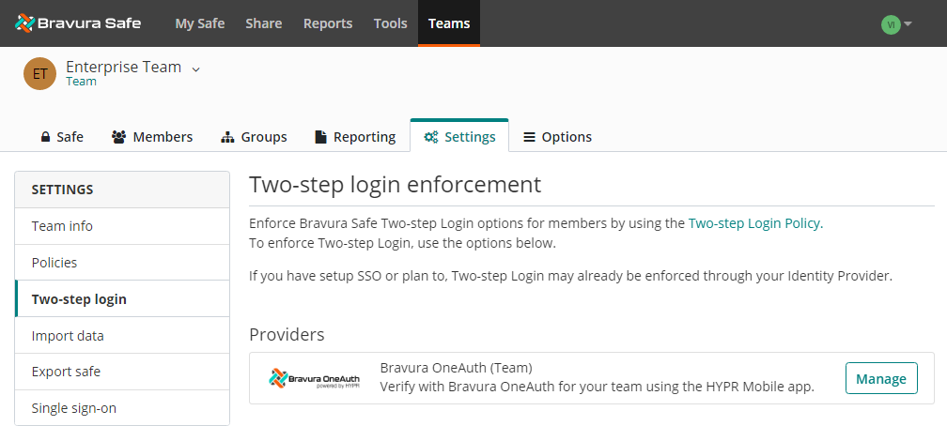The width and height of the screenshot is (947, 441).
Task: Expand the user account dropdown arrow
Action: (x=908, y=24)
